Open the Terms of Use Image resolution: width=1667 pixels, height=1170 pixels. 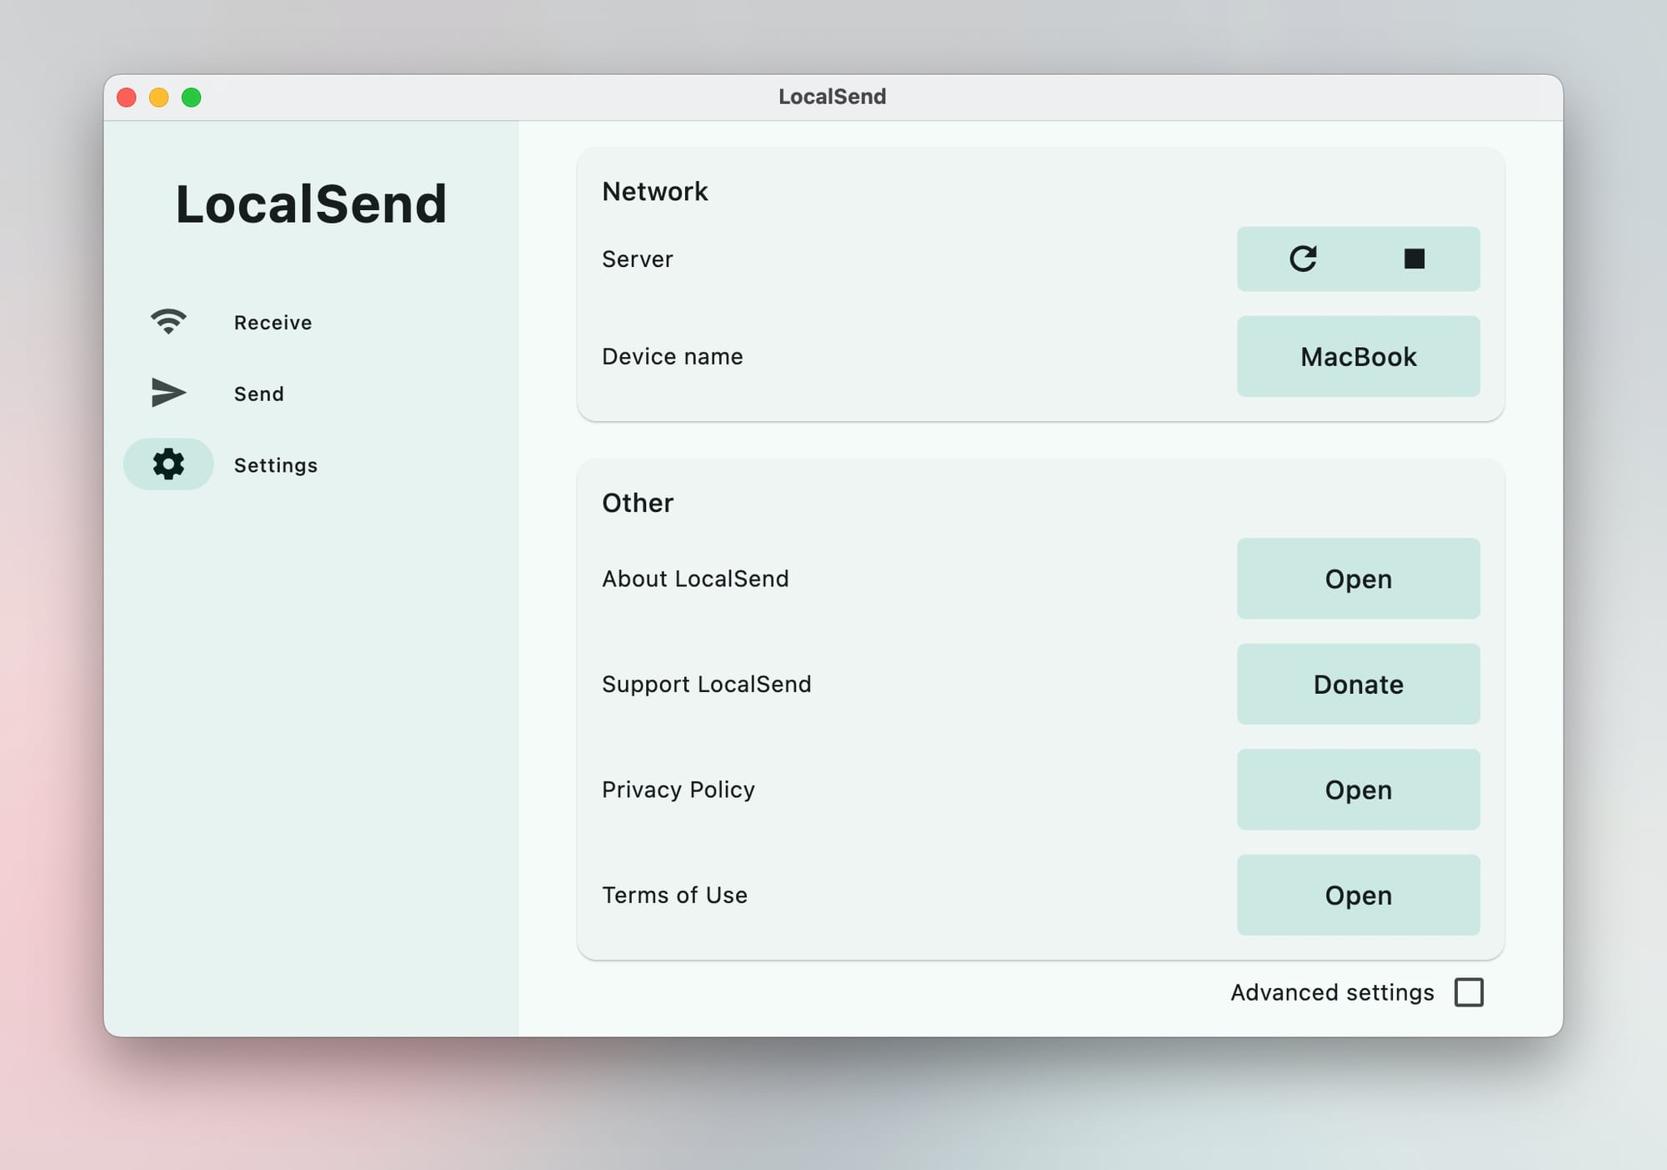(1358, 895)
